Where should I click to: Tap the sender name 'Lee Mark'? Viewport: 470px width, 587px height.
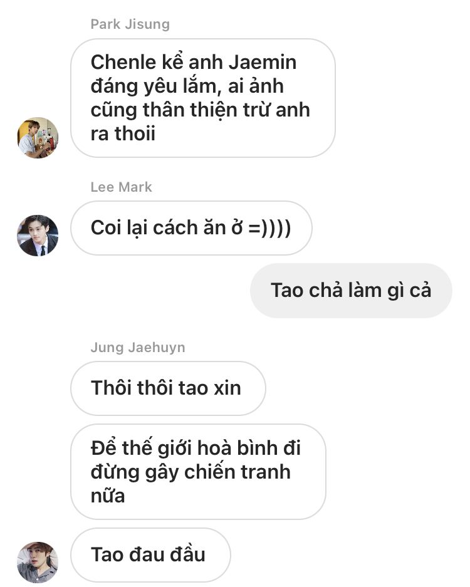(122, 187)
